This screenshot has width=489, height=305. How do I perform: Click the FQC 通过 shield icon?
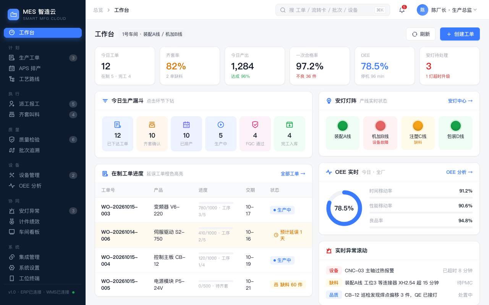pos(255,125)
